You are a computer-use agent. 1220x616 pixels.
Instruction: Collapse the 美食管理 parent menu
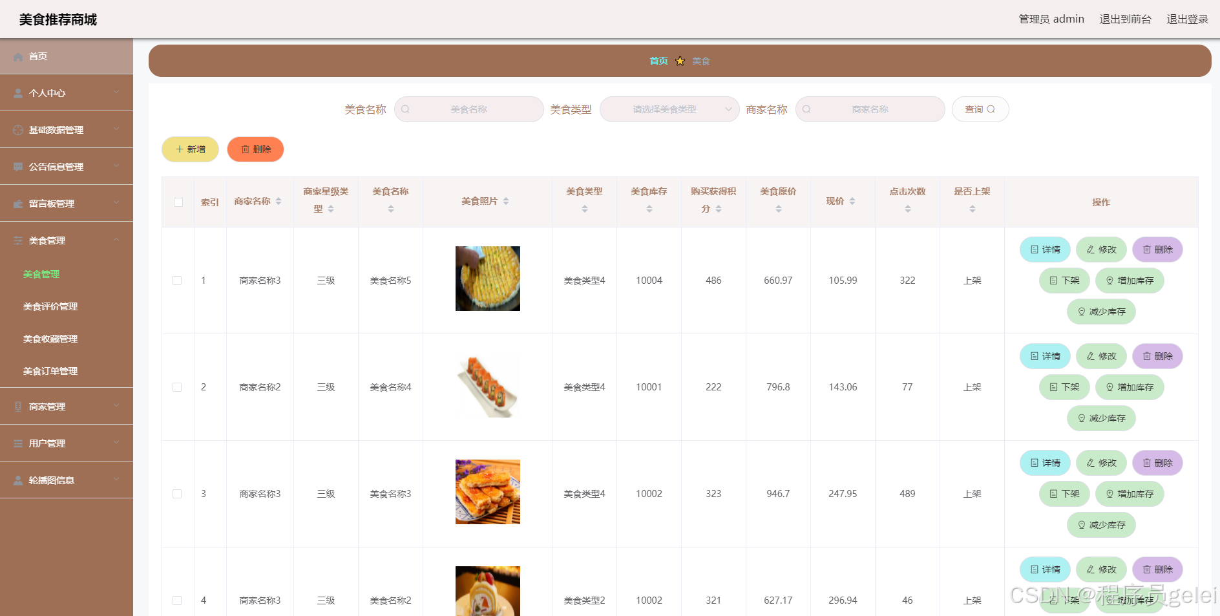[x=67, y=240]
